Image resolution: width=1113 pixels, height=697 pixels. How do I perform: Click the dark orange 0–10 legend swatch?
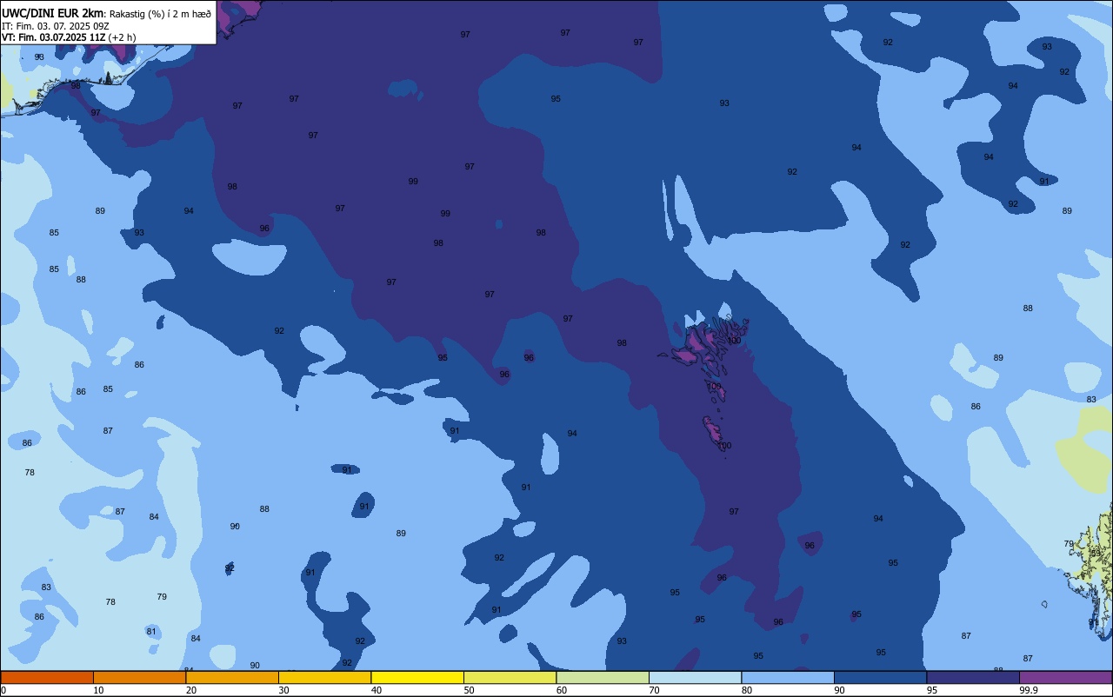(x=47, y=677)
